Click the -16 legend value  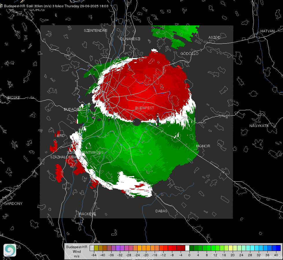click(154, 255)
